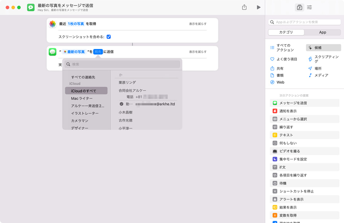344x223 pixels.
Task: Click the shortcut title 最新の写真をメッセージで送信
Action: [65, 5]
